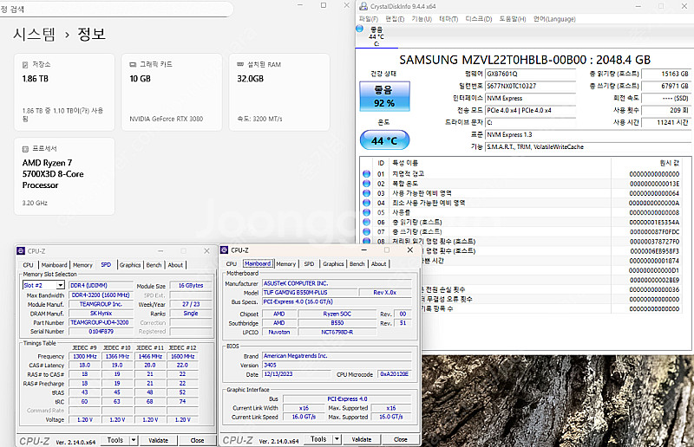Switch to the SPD tab in the Mainboard CPU-Z window

pyautogui.click(x=309, y=264)
